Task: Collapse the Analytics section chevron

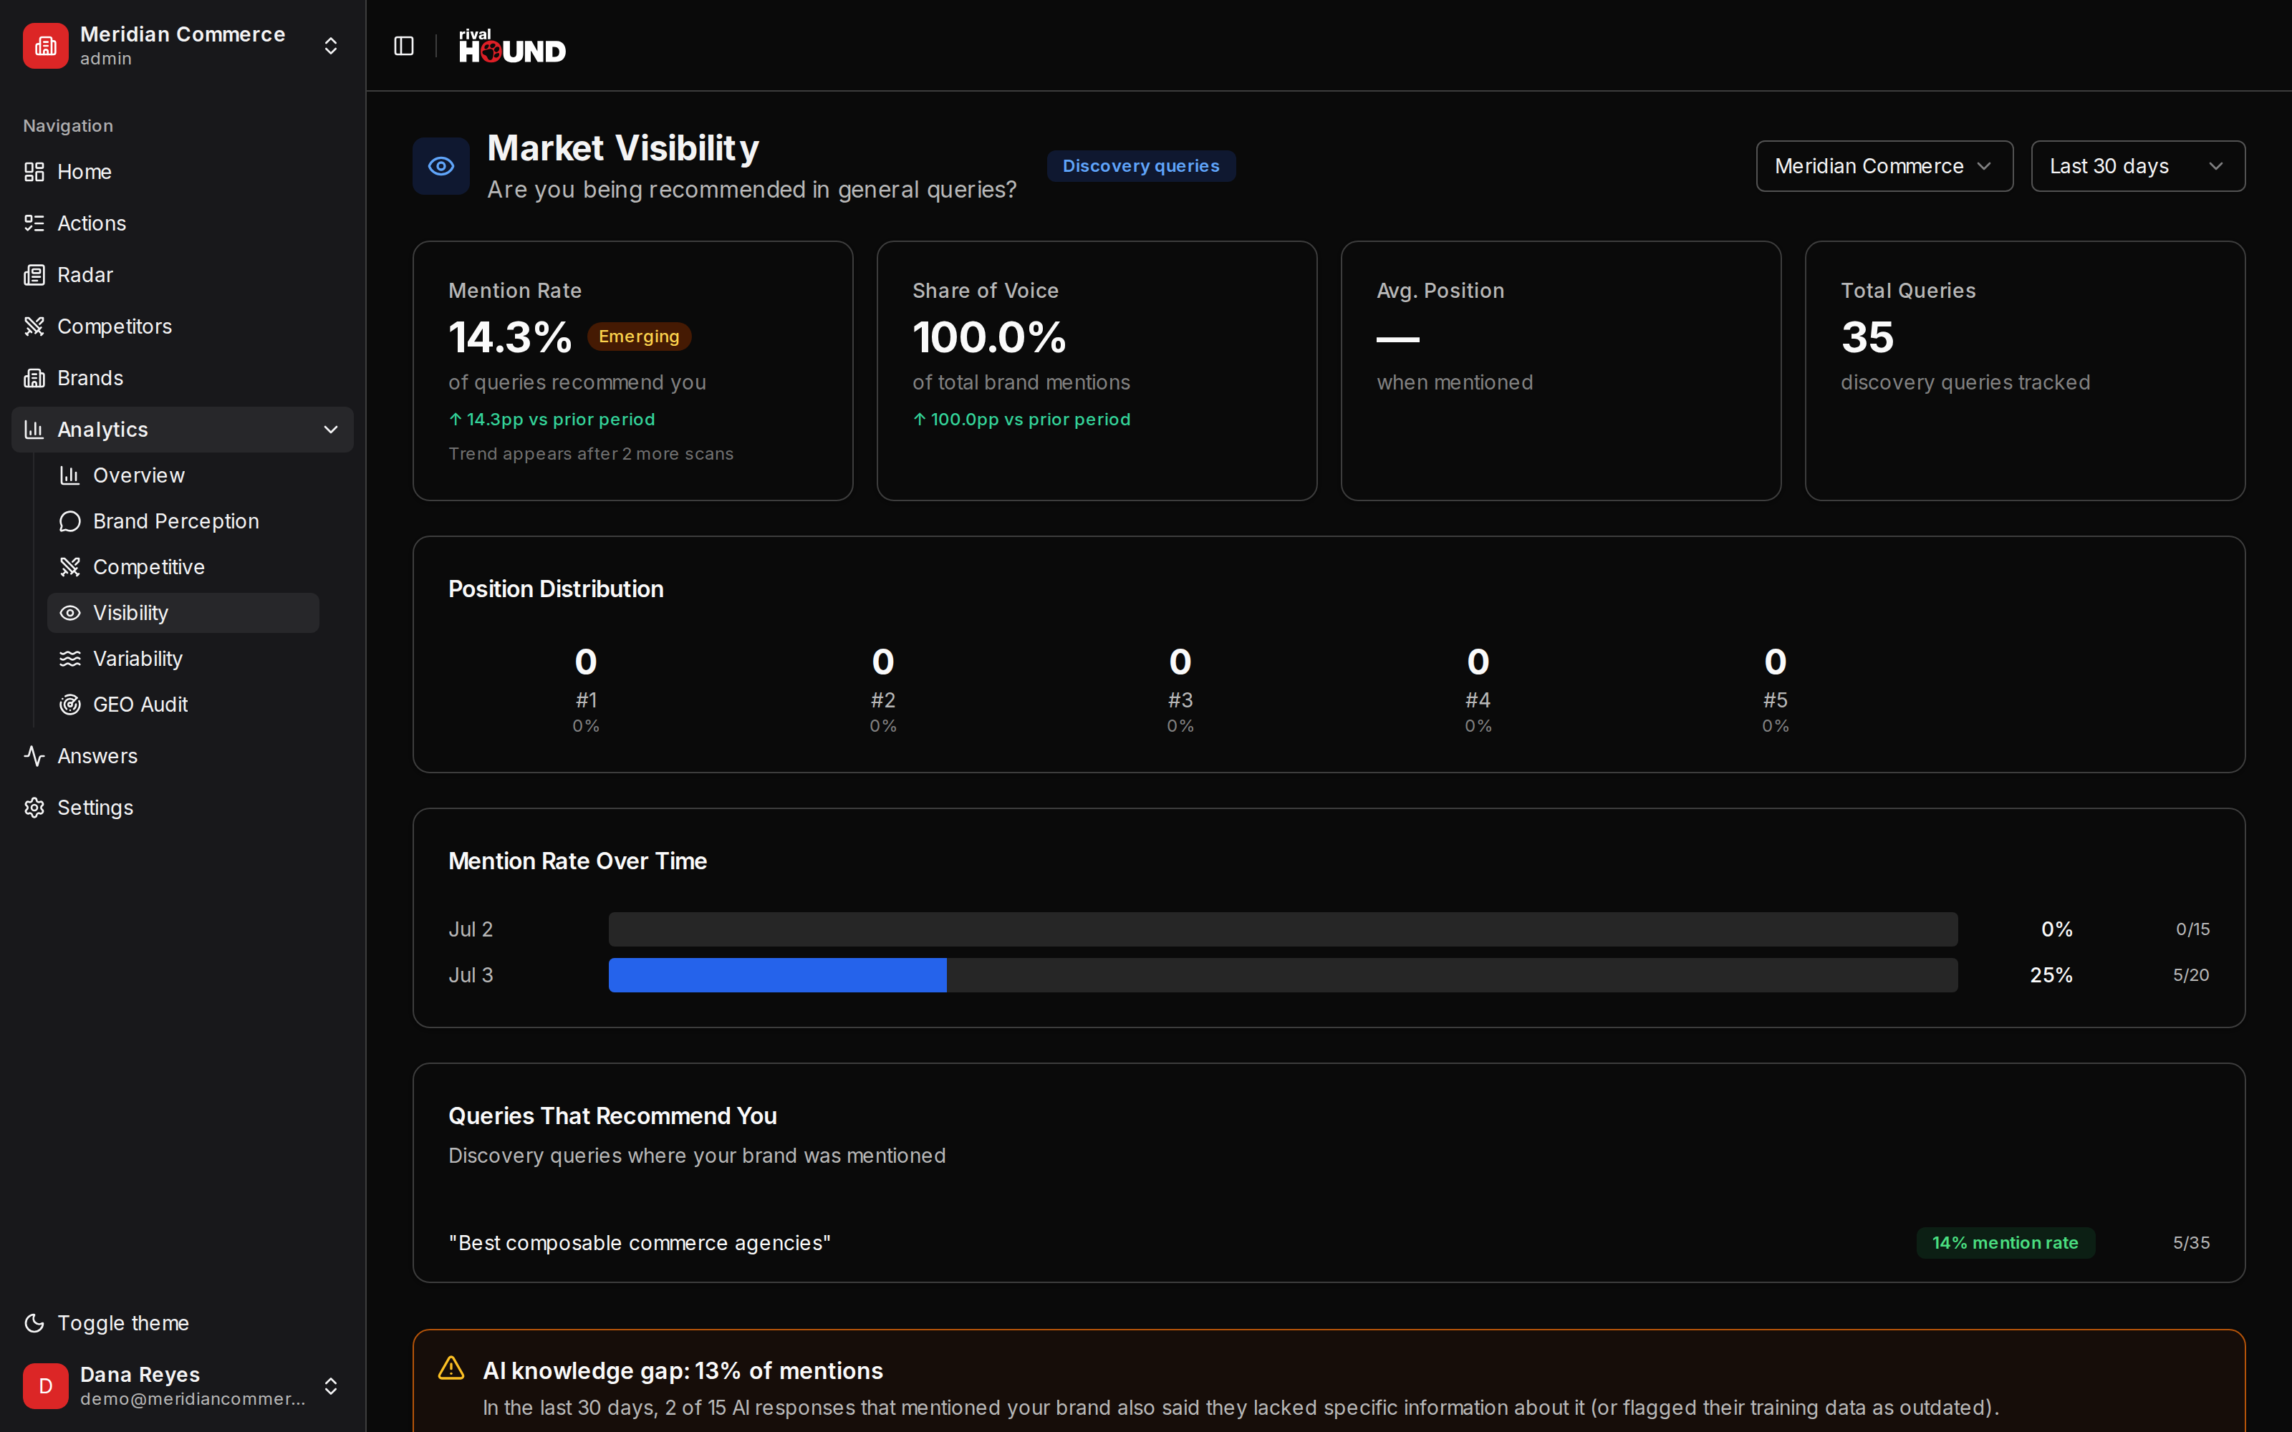Action: (330, 429)
